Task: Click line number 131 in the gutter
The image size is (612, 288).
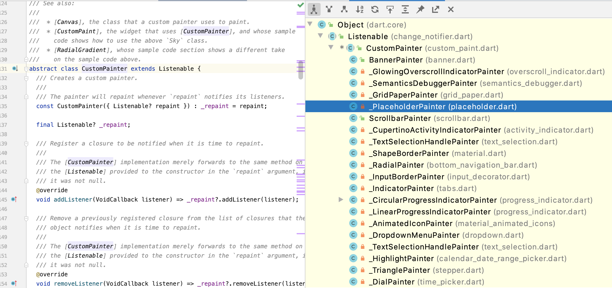Action: (4, 68)
